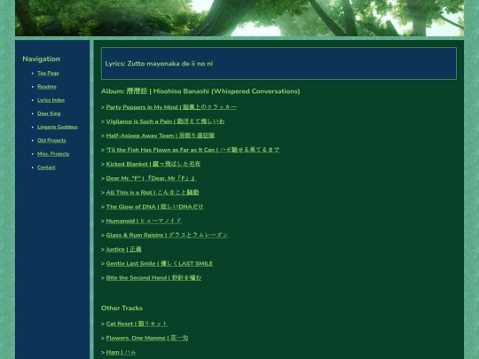Open the Old Projects link
The image size is (479, 359).
pyautogui.click(x=51, y=140)
